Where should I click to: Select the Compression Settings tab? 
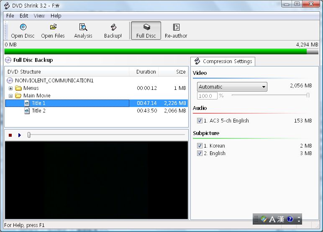click(x=223, y=61)
